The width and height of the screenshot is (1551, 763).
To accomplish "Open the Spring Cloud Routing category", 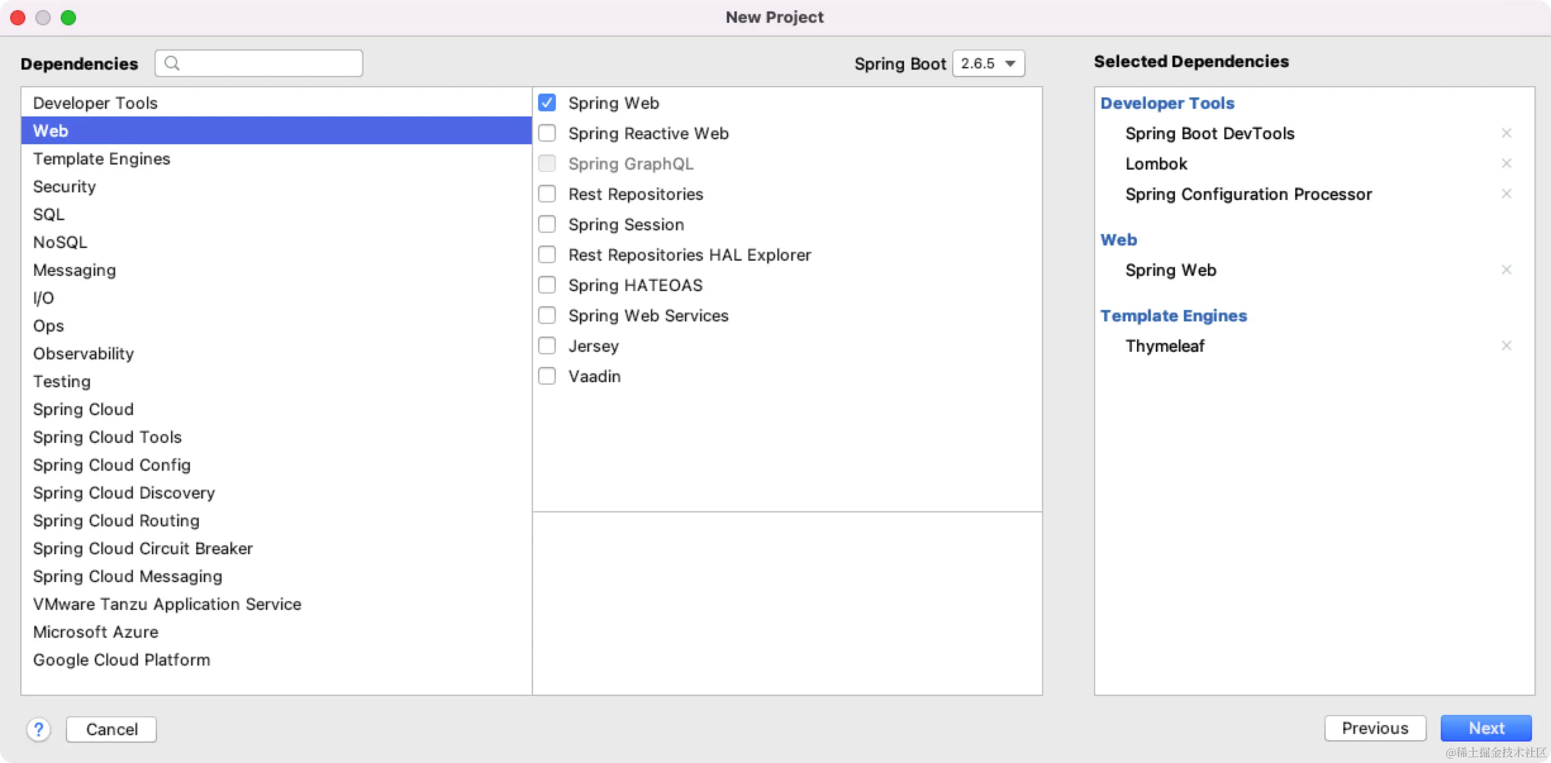I will (x=116, y=521).
